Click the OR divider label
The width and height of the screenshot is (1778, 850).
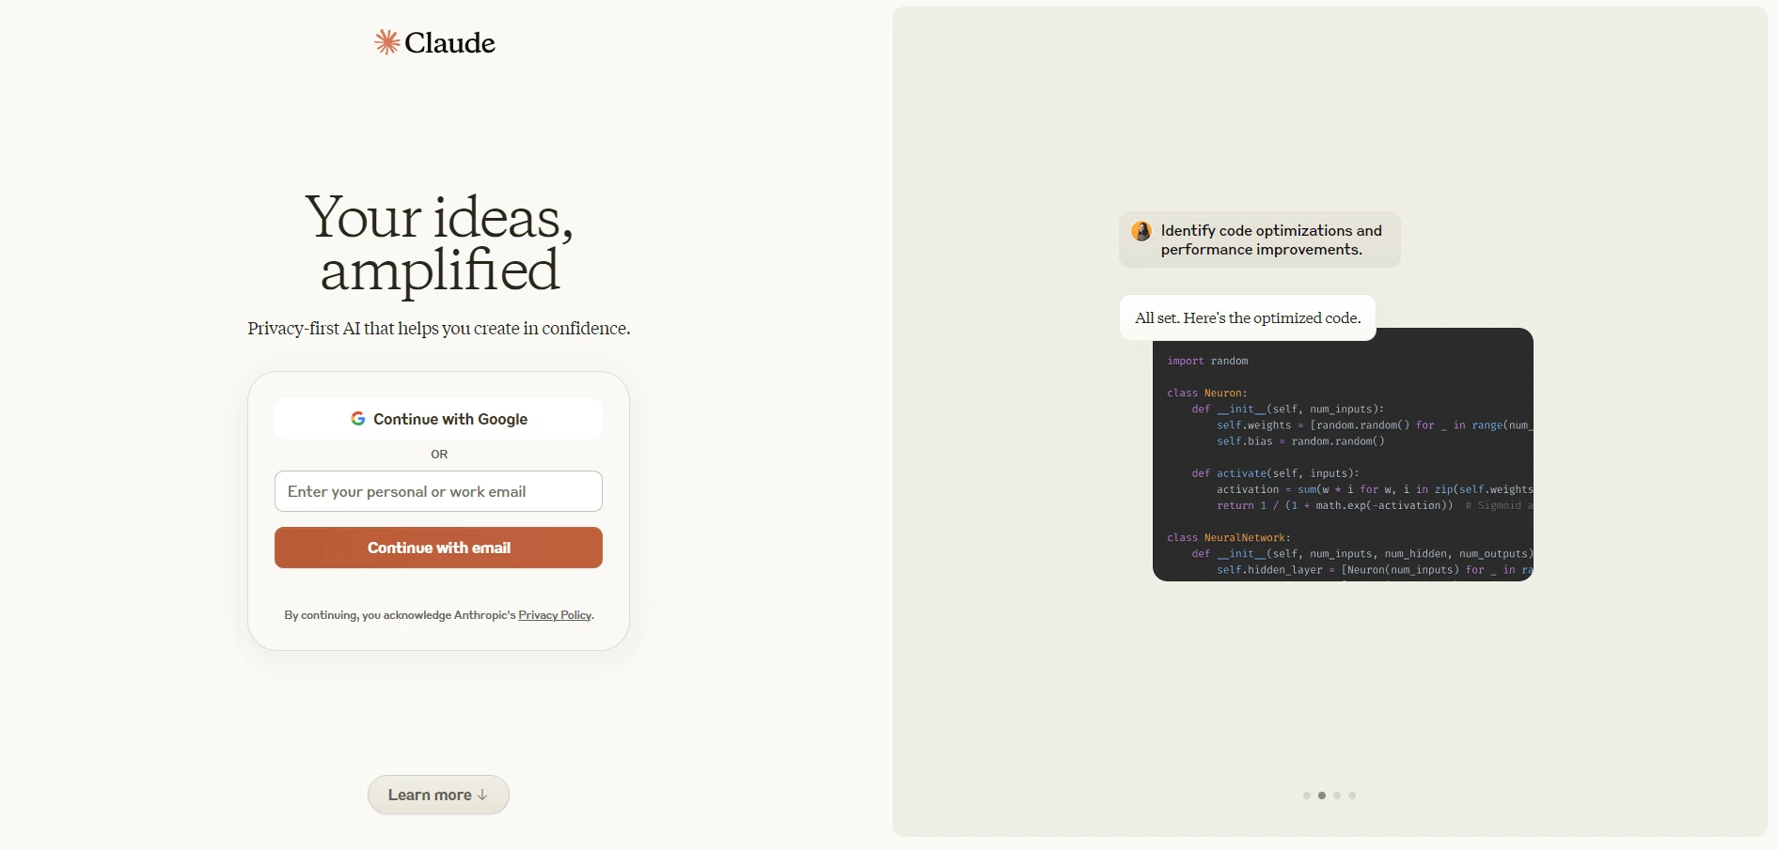[x=438, y=454]
